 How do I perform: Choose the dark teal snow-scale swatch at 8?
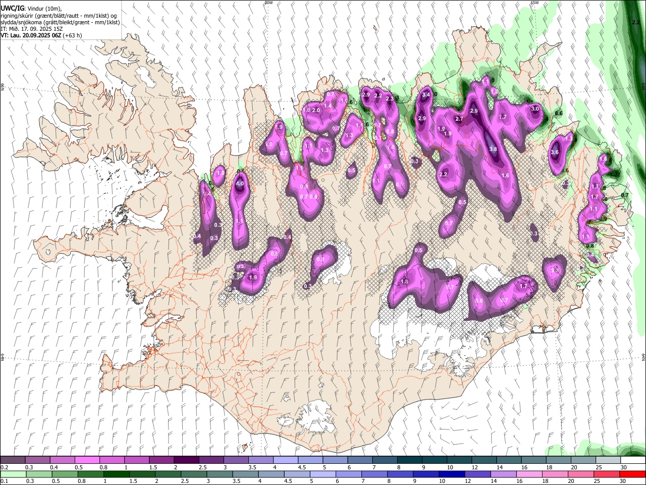coord(409,460)
